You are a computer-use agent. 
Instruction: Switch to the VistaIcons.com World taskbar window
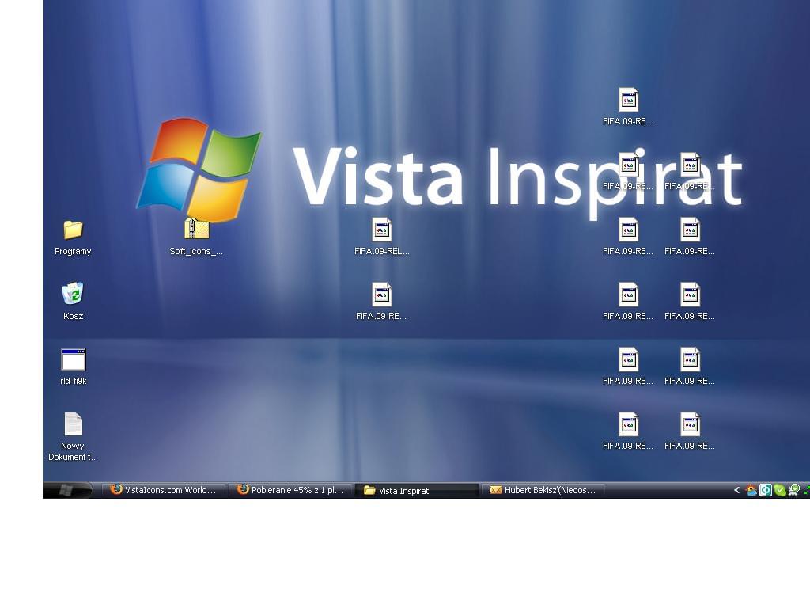pos(165,490)
